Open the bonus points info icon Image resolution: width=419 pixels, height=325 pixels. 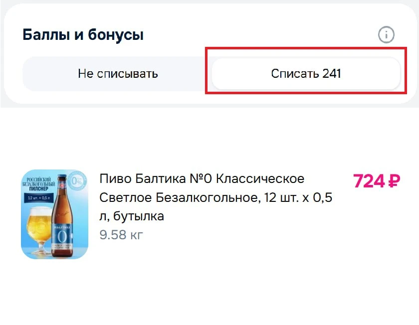pos(386,35)
